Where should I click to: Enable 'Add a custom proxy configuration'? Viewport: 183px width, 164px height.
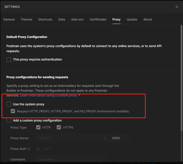(9, 120)
